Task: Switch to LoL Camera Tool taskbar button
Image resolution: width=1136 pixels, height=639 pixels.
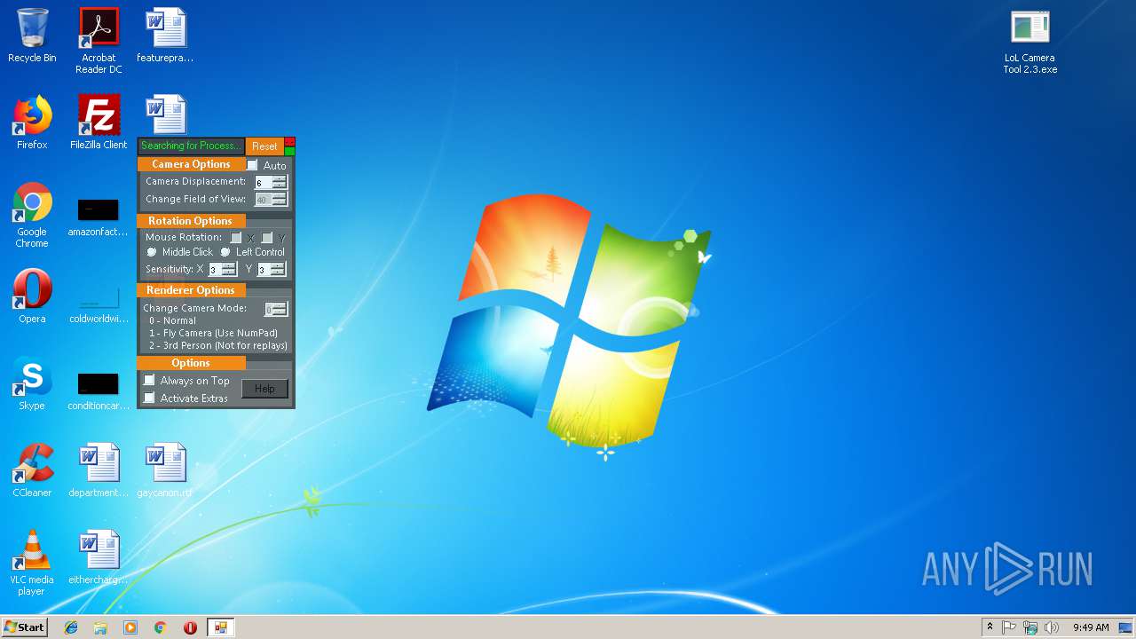Action: point(220,627)
